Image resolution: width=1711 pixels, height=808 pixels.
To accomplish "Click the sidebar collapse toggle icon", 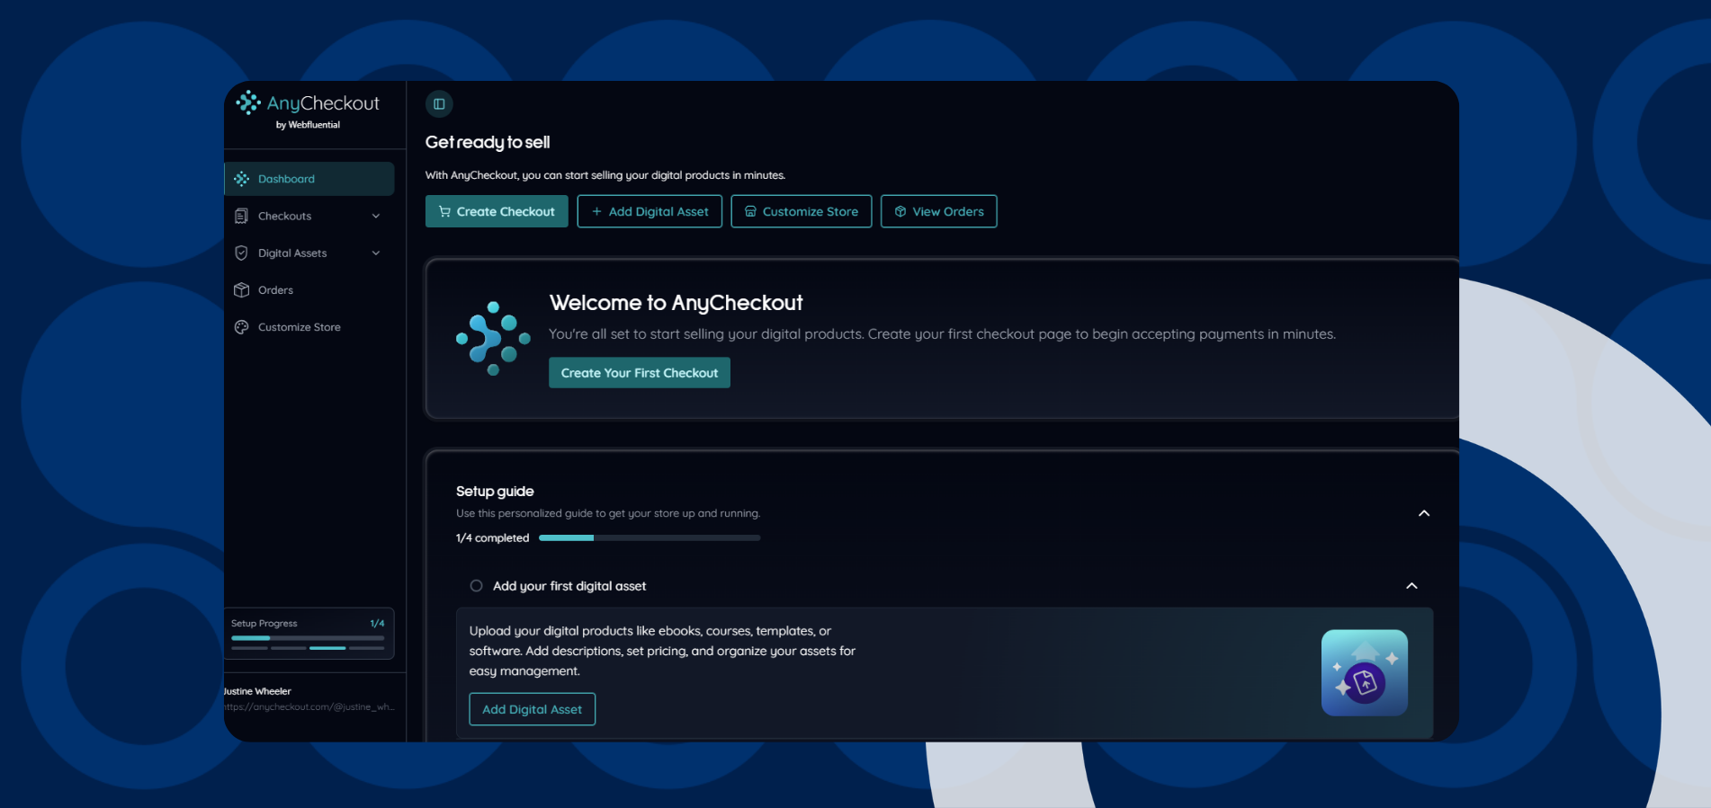I will click(439, 104).
